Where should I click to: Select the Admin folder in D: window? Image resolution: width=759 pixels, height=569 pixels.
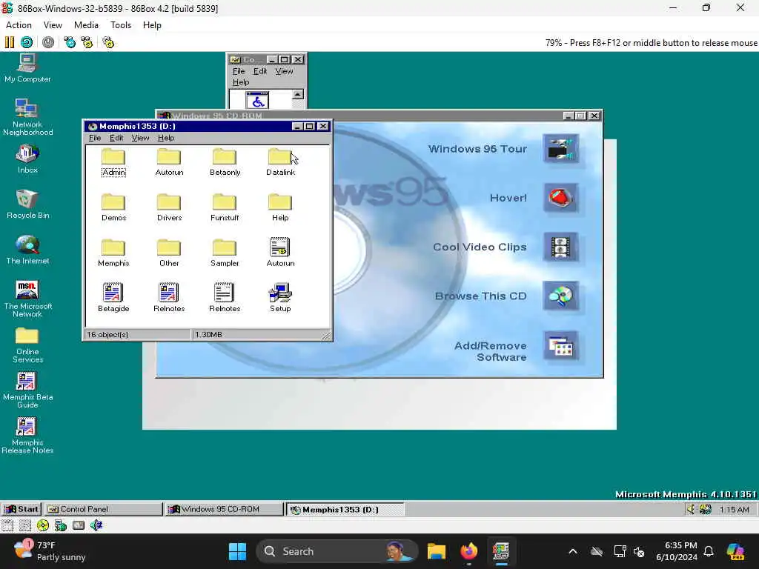(x=113, y=162)
